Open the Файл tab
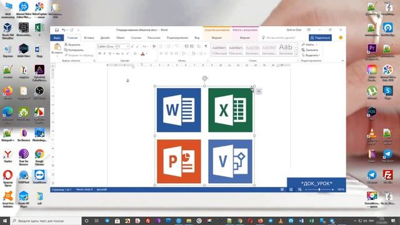Viewport: 400px width, 225px height. tap(57, 37)
